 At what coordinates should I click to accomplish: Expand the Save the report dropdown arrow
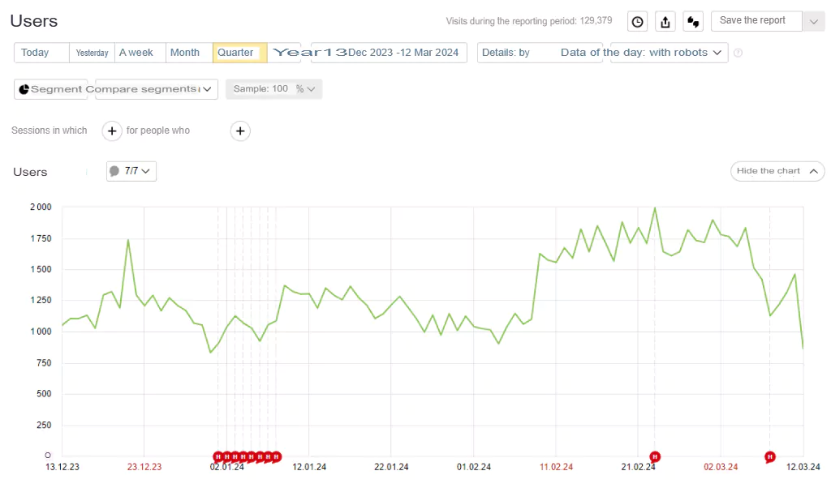(x=813, y=22)
